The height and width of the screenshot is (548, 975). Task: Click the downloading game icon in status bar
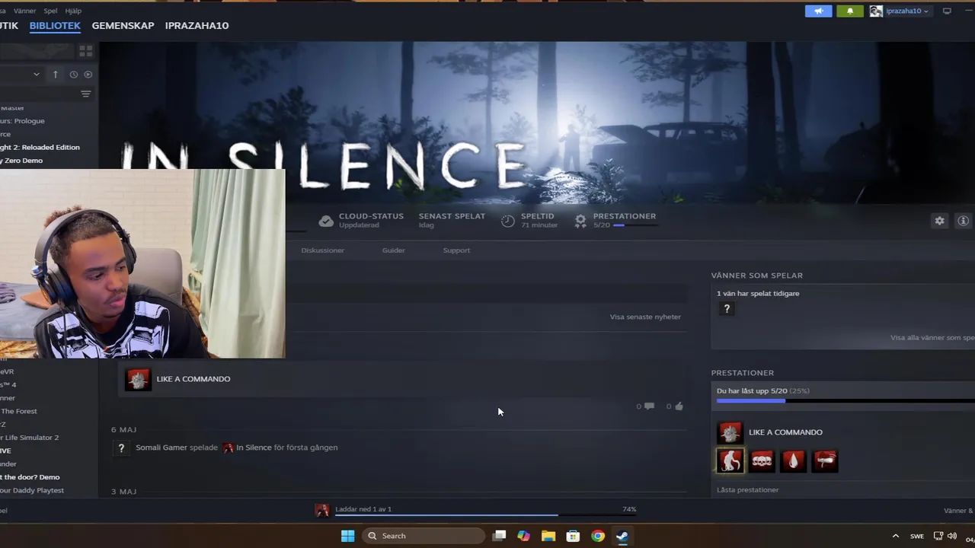click(322, 510)
